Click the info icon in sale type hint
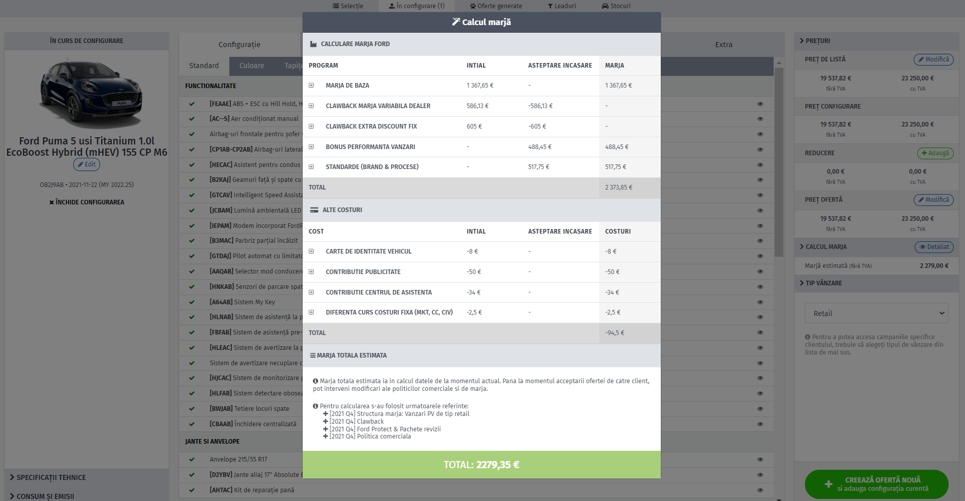The height and width of the screenshot is (501, 965). pos(808,337)
